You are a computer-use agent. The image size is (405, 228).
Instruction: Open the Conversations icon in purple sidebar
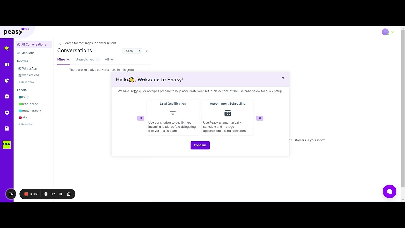click(x=7, y=48)
